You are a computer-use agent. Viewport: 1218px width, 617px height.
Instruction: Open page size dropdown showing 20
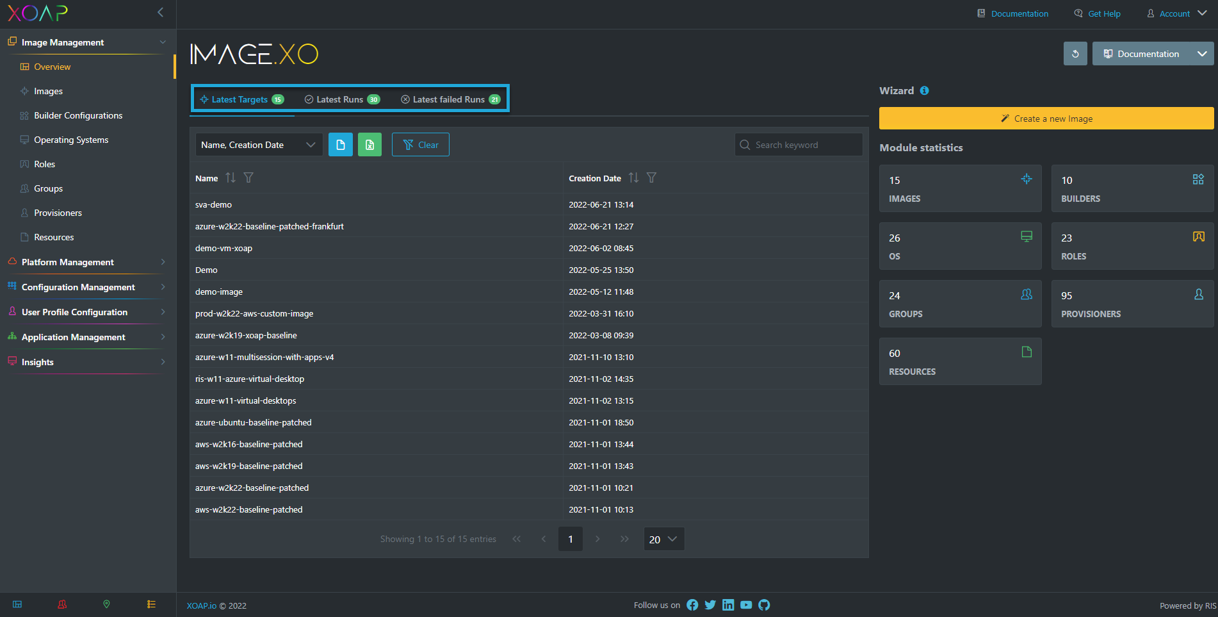click(x=663, y=539)
